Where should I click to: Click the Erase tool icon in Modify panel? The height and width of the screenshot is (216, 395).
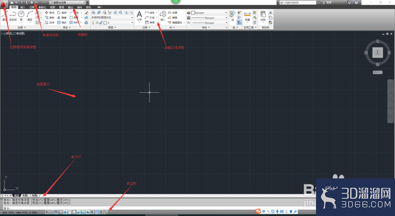[87, 13]
